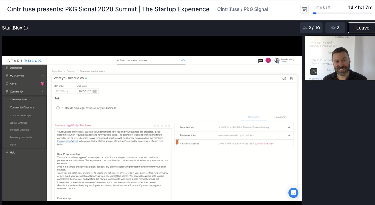Open Alerts in the sidebar
Image resolution: width=375 pixels, height=205 pixels.
(x=13, y=84)
